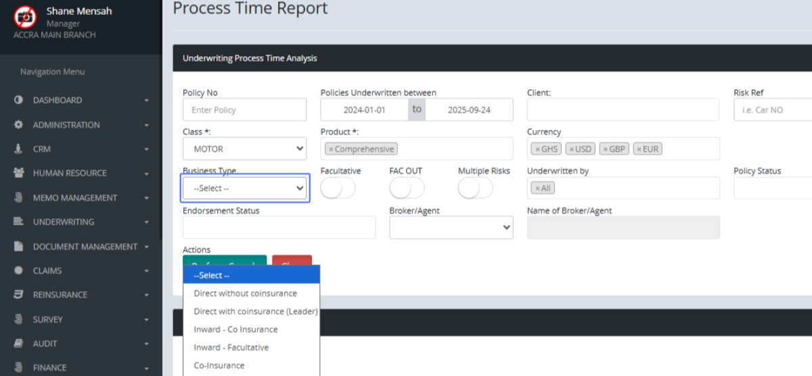Expand the Reinsurance menu chevron
Image resolution: width=812 pixels, height=376 pixels.
[x=147, y=296]
